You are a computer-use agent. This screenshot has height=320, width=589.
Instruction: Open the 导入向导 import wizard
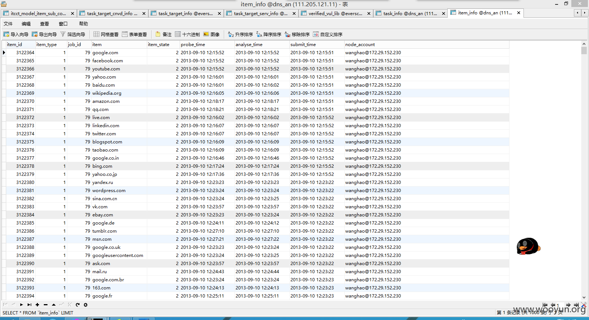point(16,34)
